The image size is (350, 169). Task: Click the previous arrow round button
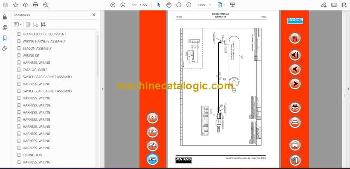coord(295,69)
